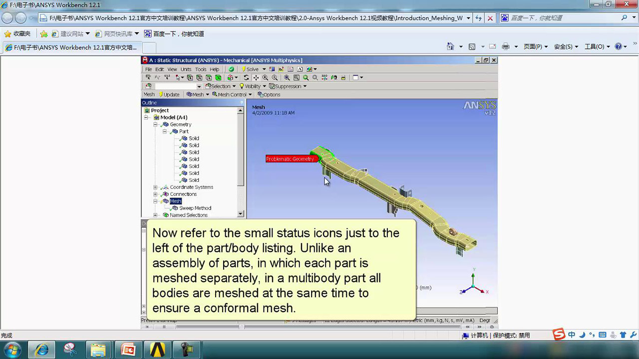Image resolution: width=639 pixels, height=359 pixels.
Task: Click the IE Help question mark icon
Action: pyautogui.click(x=618, y=46)
